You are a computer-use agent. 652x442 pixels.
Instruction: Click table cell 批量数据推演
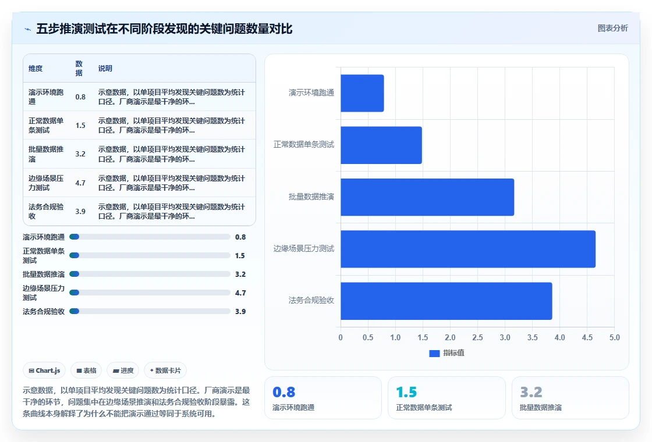click(x=46, y=154)
